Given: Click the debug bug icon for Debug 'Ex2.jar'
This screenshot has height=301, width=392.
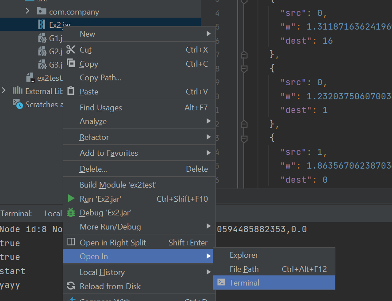Looking at the screenshot, I should pos(71,213).
